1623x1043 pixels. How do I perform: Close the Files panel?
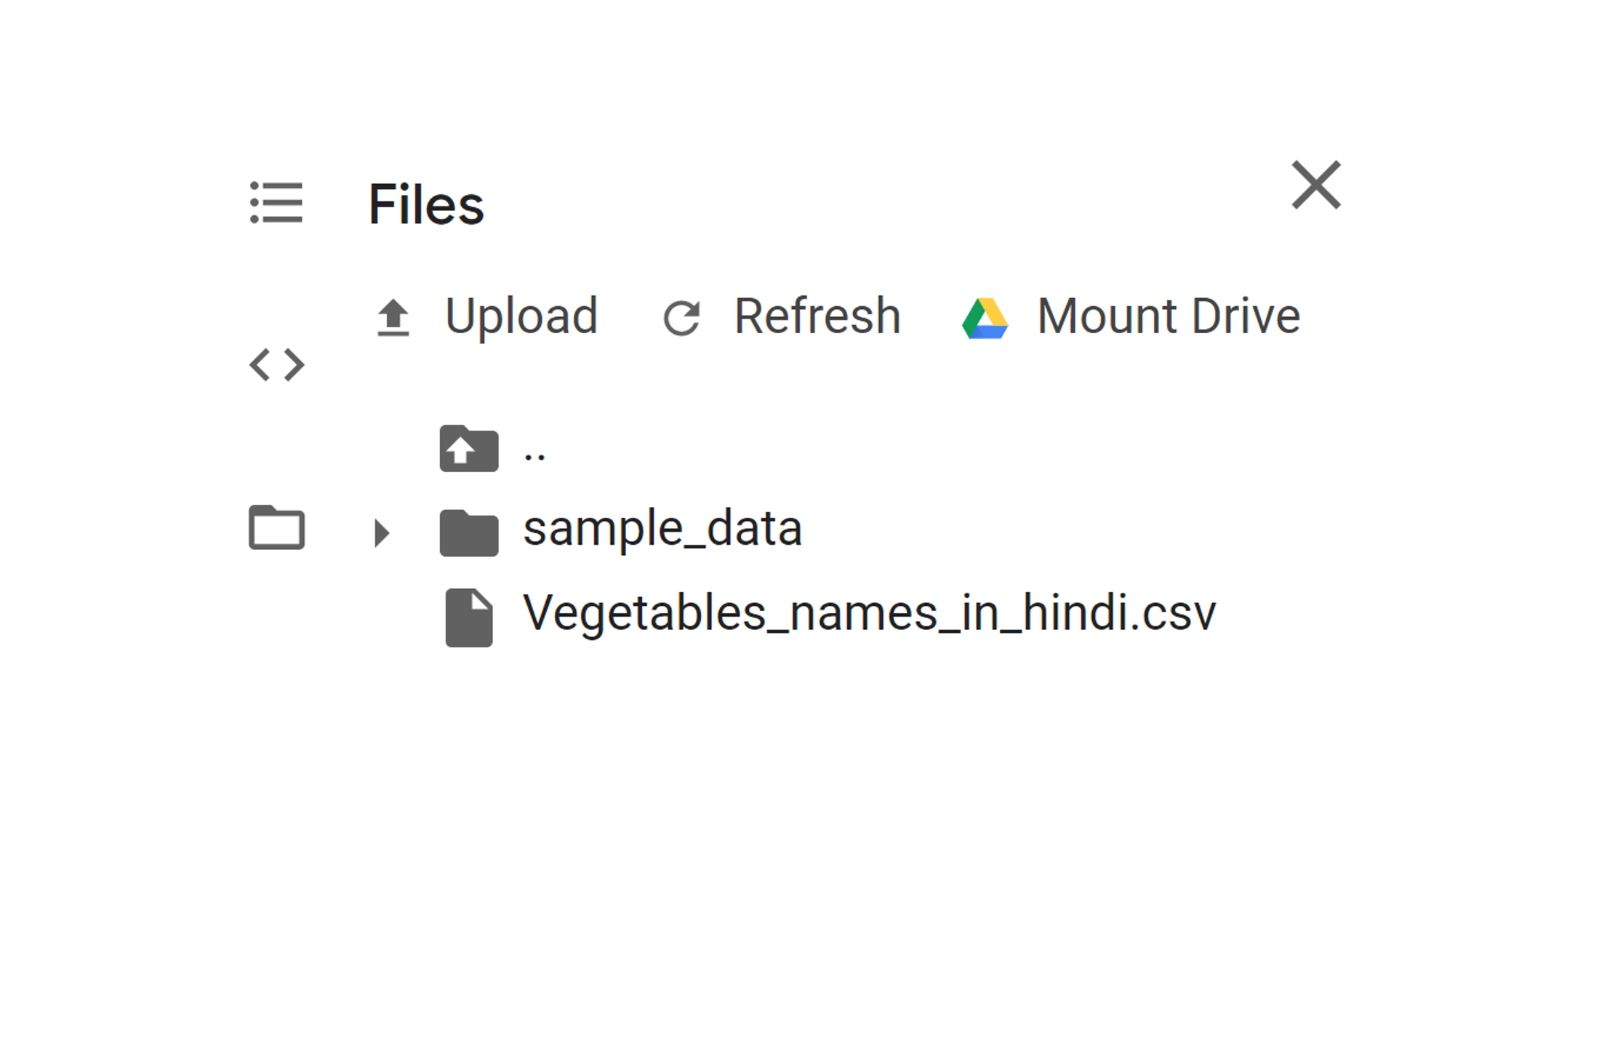[x=1315, y=185]
